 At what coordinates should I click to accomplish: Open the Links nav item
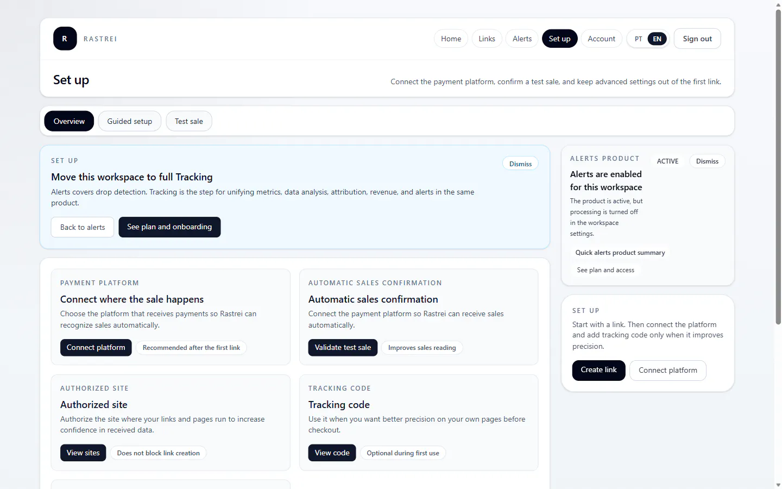pos(487,39)
